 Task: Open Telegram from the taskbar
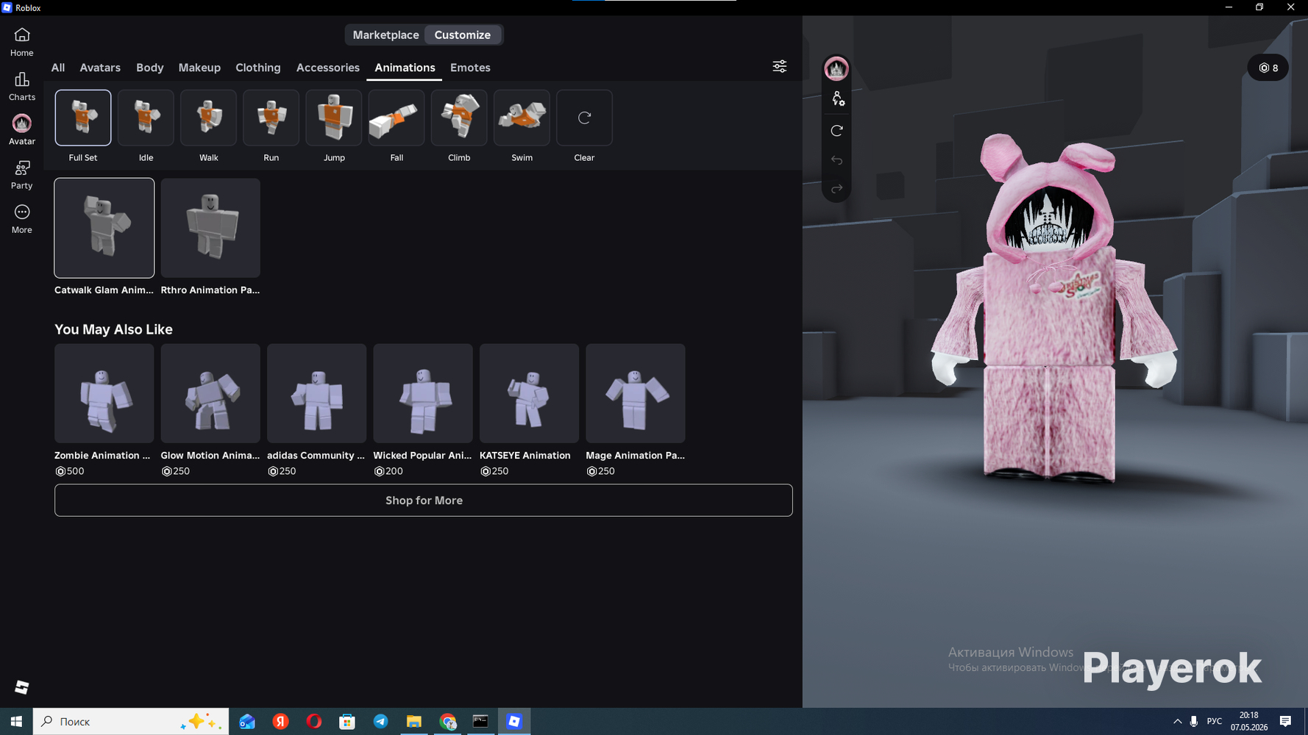[x=380, y=721]
